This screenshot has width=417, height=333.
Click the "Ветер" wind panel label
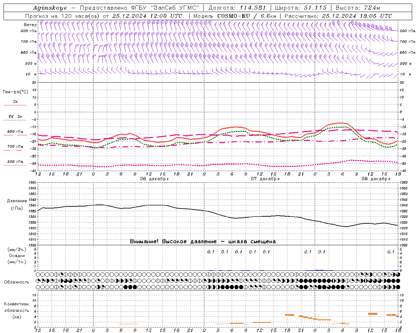30,25
